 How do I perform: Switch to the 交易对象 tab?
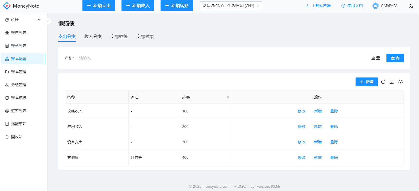(x=145, y=37)
